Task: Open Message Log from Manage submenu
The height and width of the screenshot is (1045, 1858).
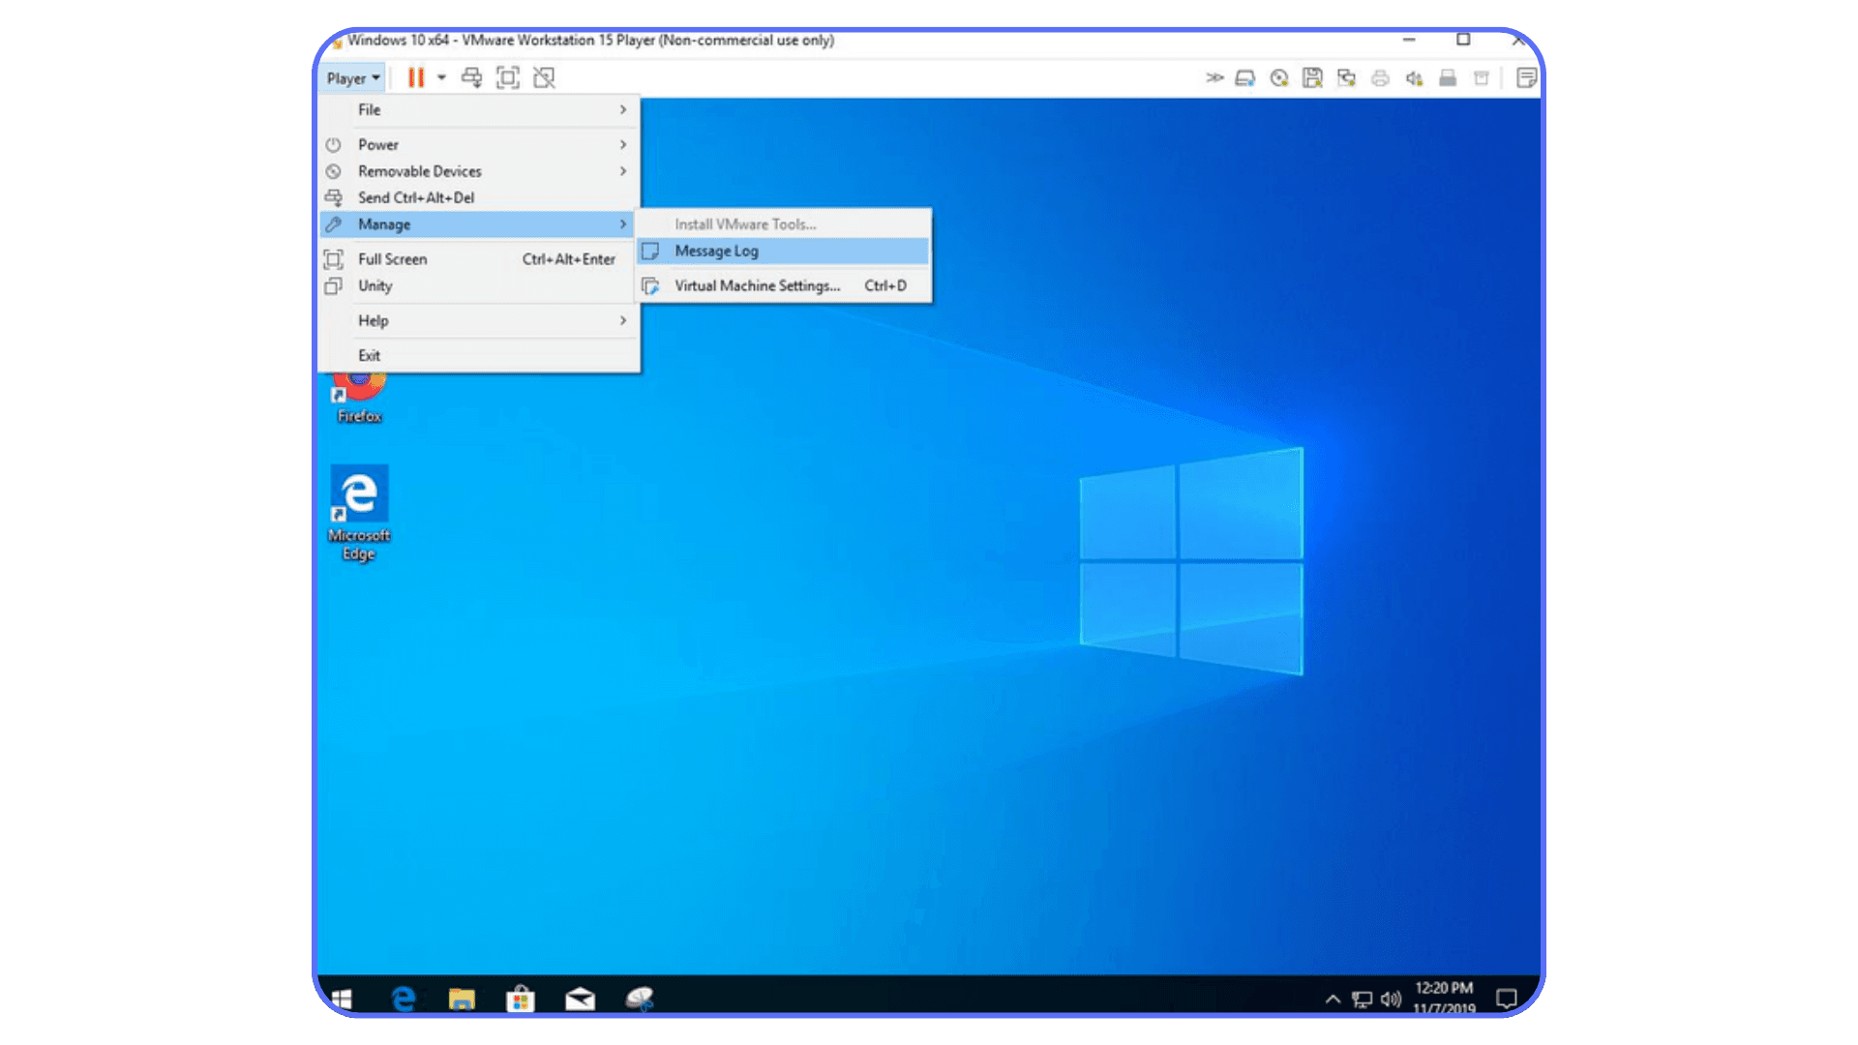Action: point(784,251)
